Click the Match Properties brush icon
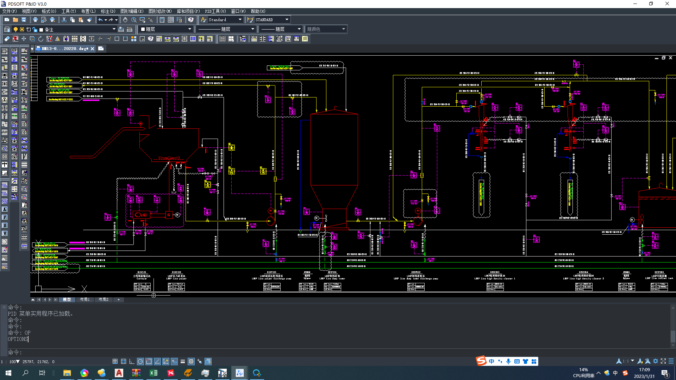This screenshot has height=380, width=676. [x=89, y=20]
